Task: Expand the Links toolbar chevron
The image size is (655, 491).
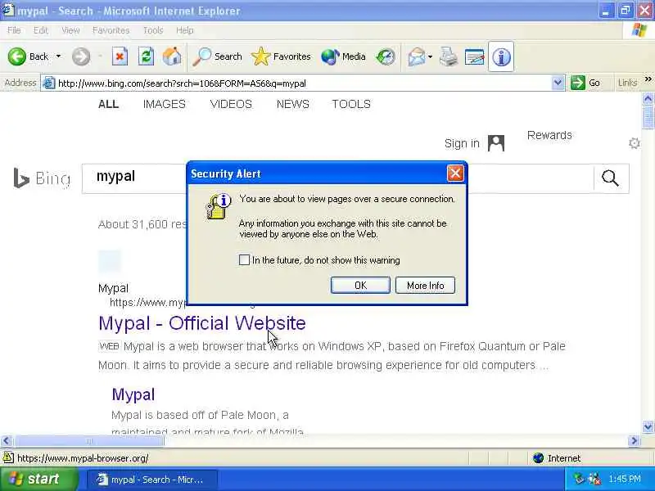Action: tap(648, 79)
